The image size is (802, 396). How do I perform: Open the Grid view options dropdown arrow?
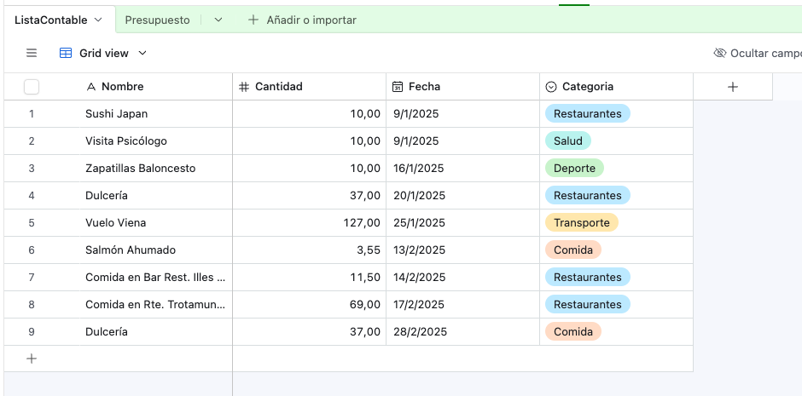pos(142,53)
